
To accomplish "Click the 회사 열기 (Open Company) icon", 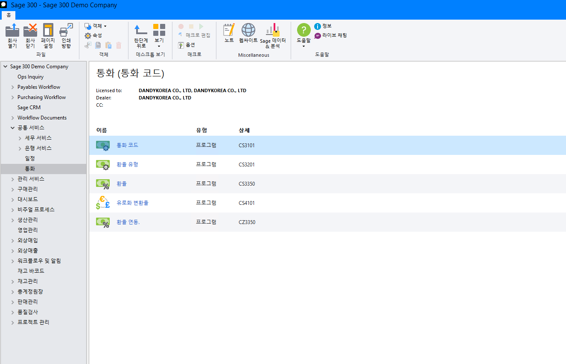I will click(12, 31).
